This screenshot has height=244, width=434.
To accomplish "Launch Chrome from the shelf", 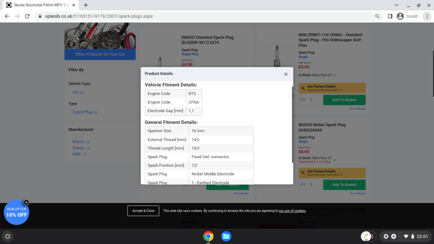I will tap(208, 236).
